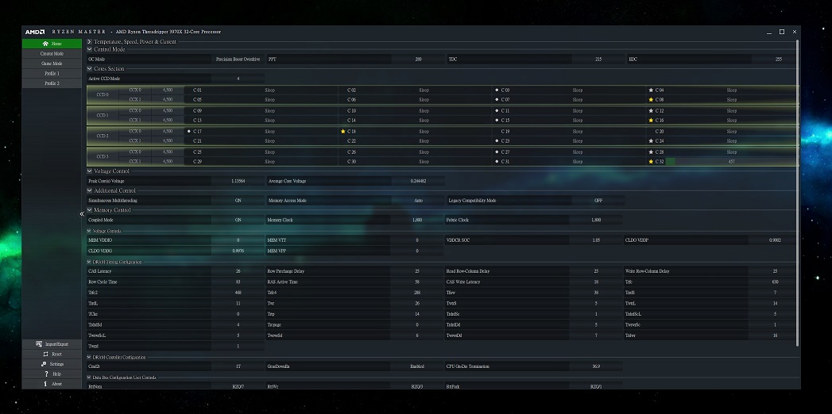Click the white dot beside core C 23
Viewport: 832px width, 414px height.
click(x=497, y=141)
